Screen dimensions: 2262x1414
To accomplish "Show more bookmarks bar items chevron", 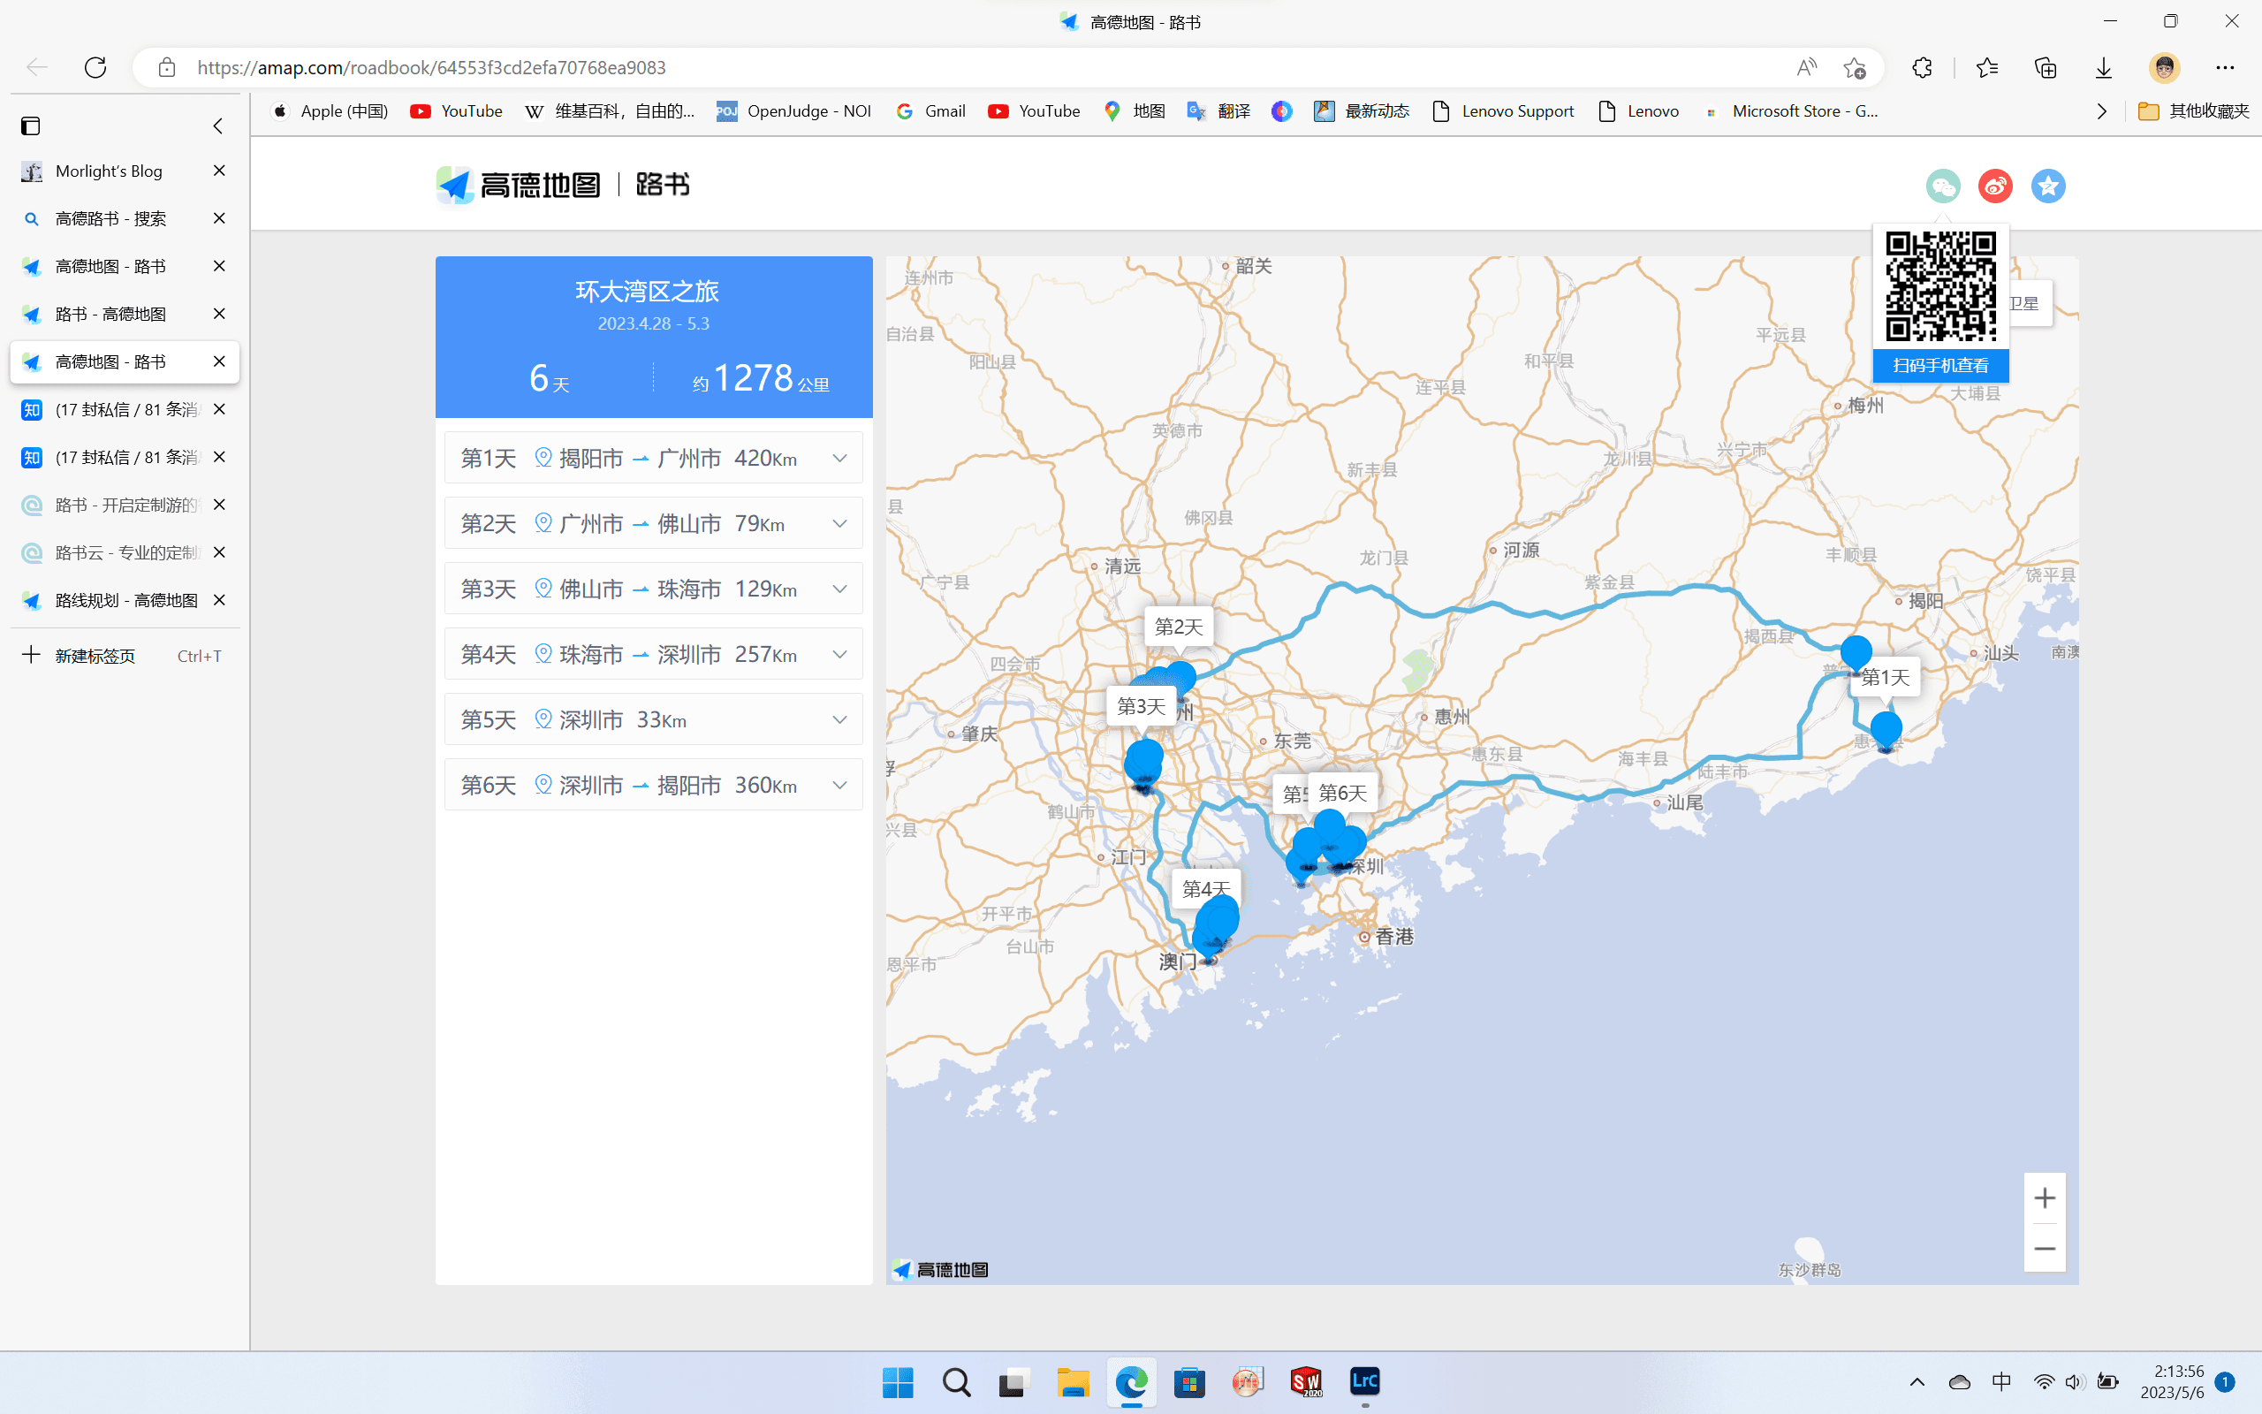I will coord(2101,111).
